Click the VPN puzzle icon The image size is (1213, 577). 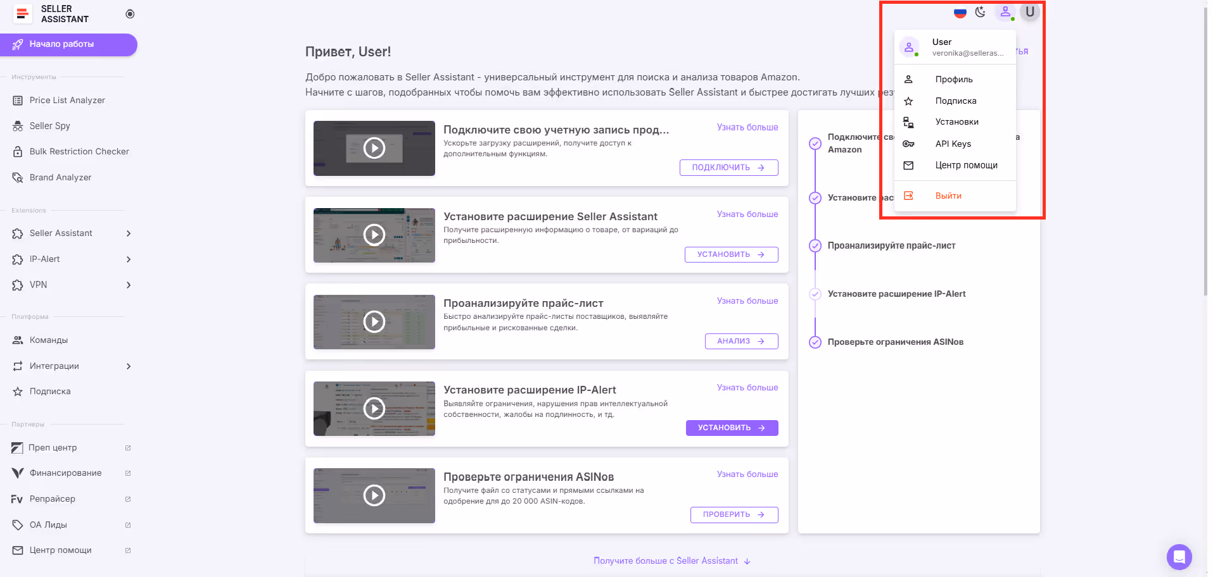tap(18, 285)
